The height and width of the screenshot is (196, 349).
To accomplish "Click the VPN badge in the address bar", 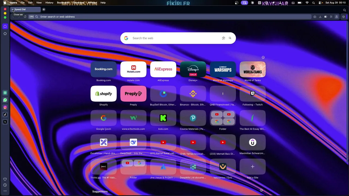I will click(31, 17).
